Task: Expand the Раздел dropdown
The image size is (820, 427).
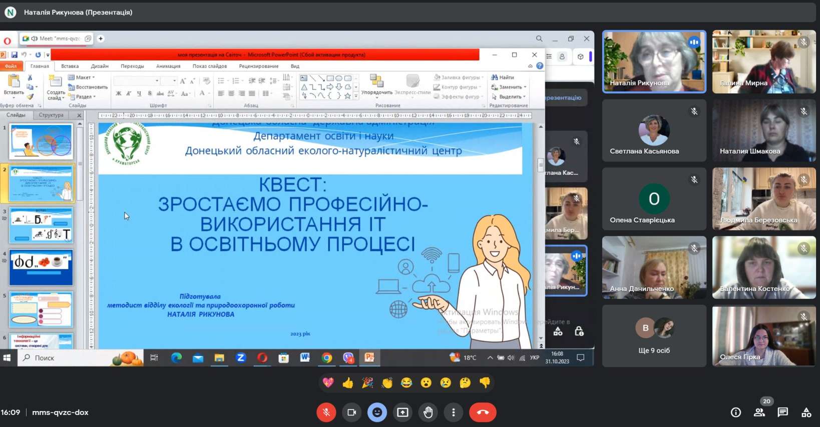Action: point(82,96)
